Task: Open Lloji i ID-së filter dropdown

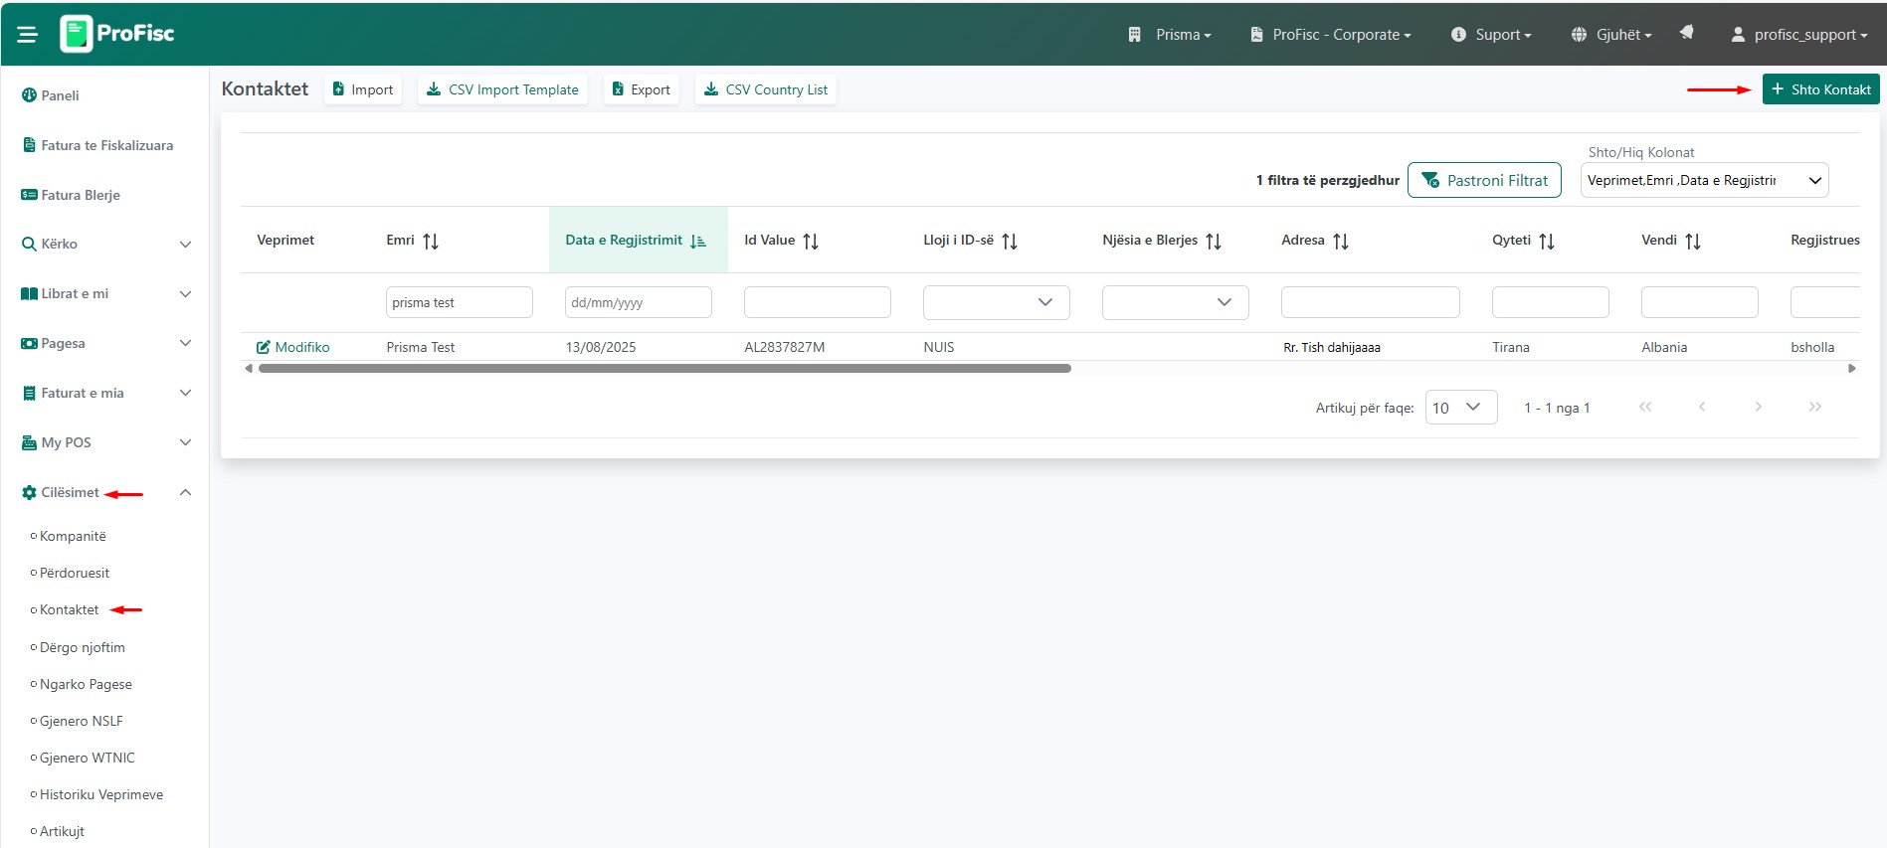Action: pos(996,302)
